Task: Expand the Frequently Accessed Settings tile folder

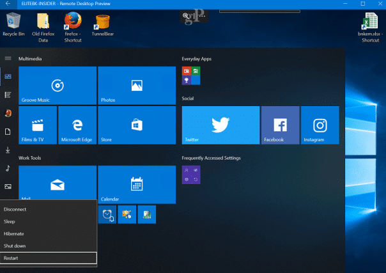Action: (191, 175)
